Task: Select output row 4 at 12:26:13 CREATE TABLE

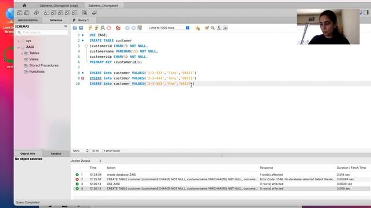Action: (x=221, y=188)
